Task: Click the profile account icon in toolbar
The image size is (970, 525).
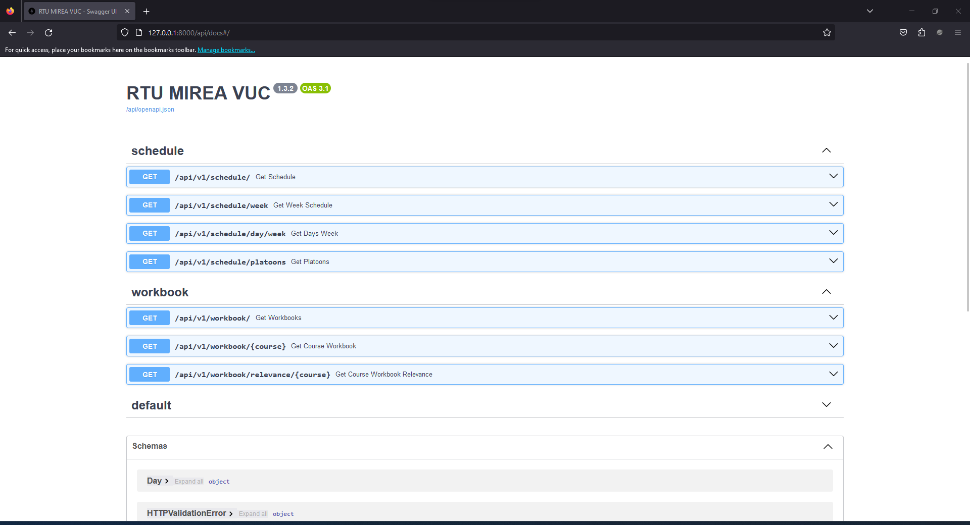Action: 940,33
